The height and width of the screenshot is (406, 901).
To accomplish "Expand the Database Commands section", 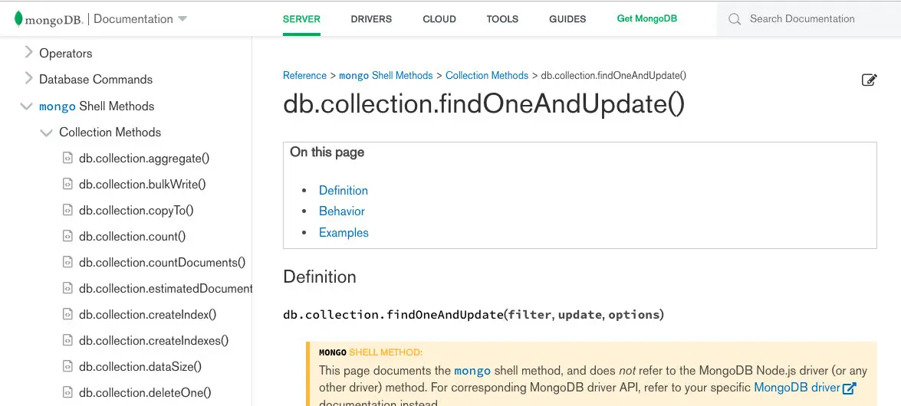I will tap(28, 79).
